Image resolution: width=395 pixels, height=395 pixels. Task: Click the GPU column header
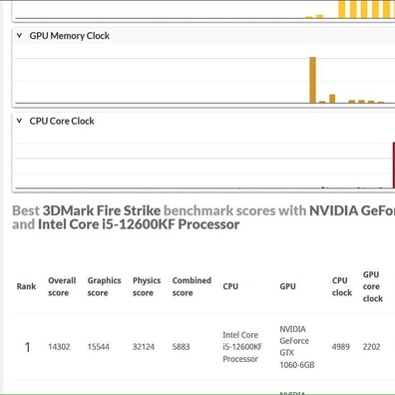[287, 286]
